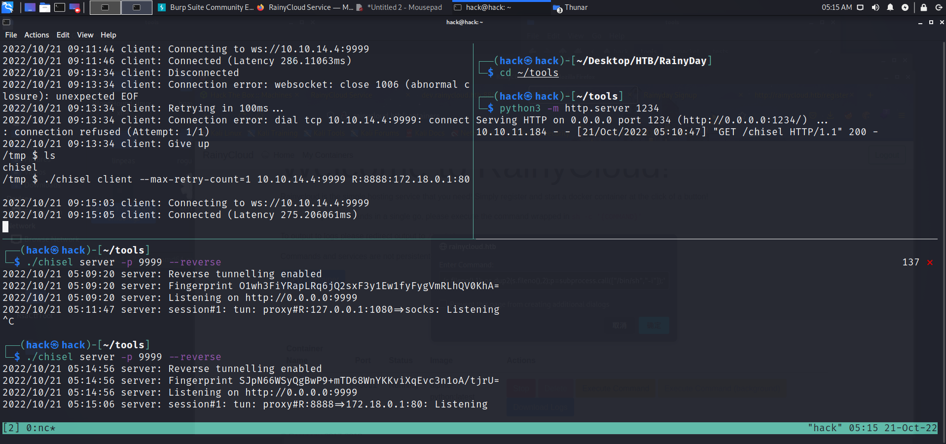Launch terminal emulator from panel

click(60, 7)
